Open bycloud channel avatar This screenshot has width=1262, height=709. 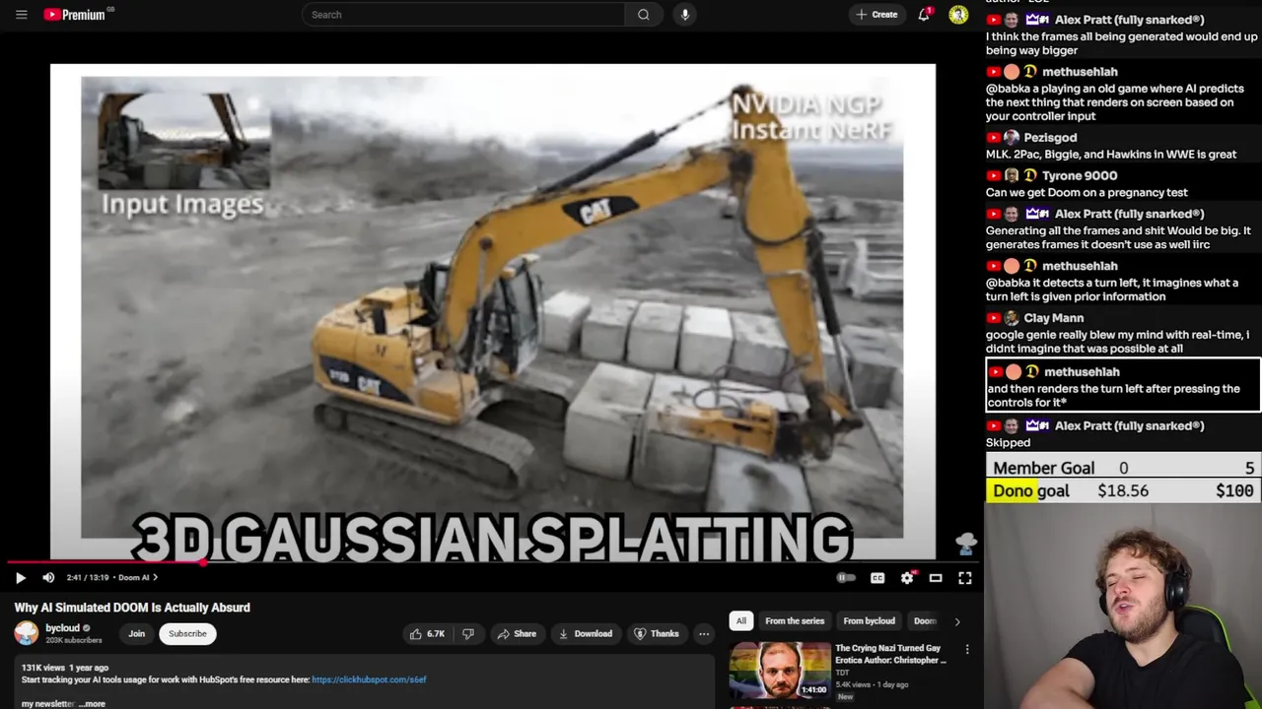point(27,633)
